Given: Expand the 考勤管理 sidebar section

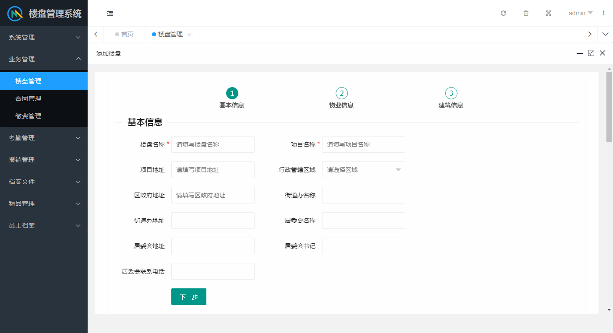Looking at the screenshot, I should click(x=44, y=138).
